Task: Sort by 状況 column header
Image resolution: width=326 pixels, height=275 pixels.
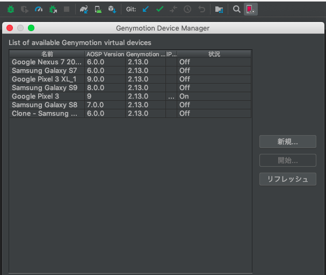Action: click(x=214, y=54)
